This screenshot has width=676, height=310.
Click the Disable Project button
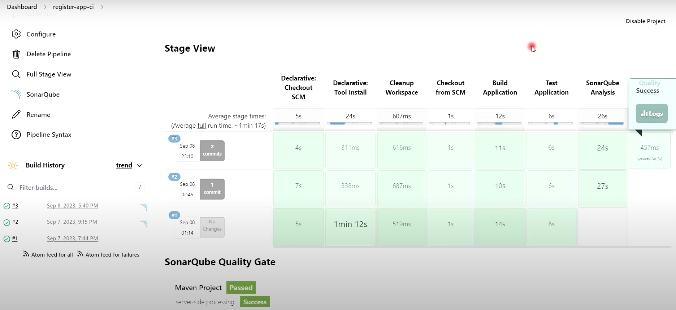pos(645,21)
